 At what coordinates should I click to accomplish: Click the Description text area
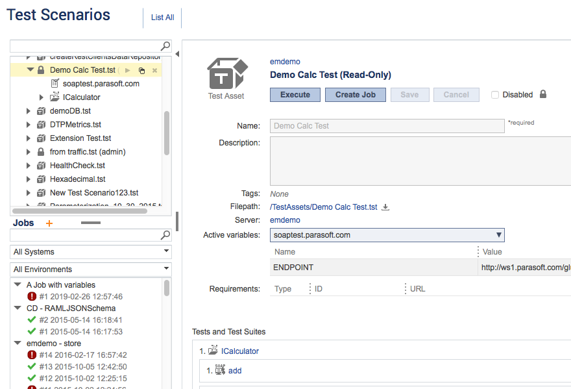click(x=420, y=161)
